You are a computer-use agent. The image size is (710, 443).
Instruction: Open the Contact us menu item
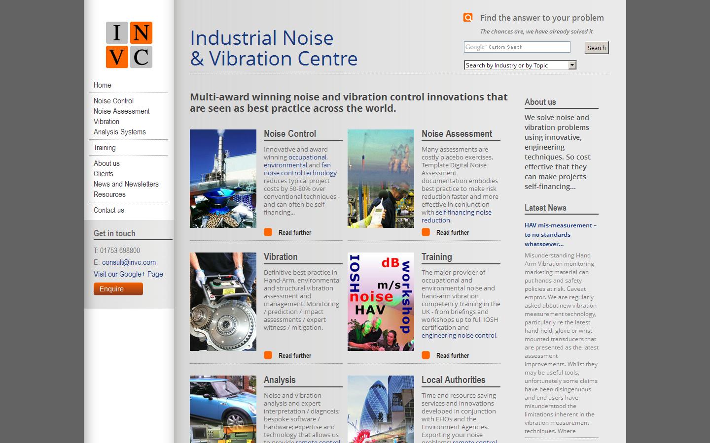point(109,210)
